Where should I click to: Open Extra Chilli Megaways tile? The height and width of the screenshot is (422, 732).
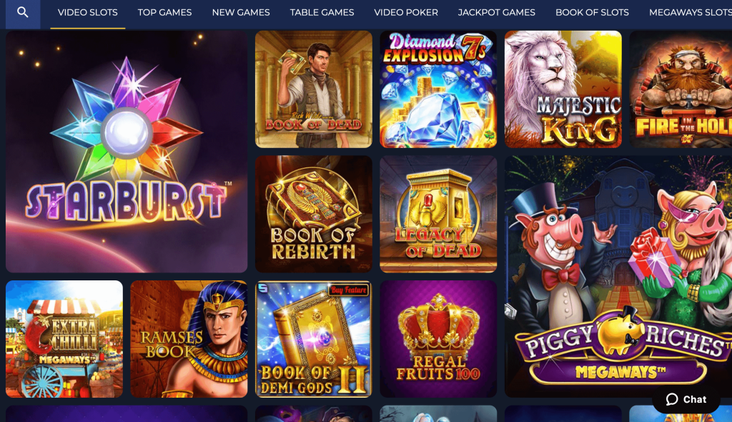coord(64,339)
